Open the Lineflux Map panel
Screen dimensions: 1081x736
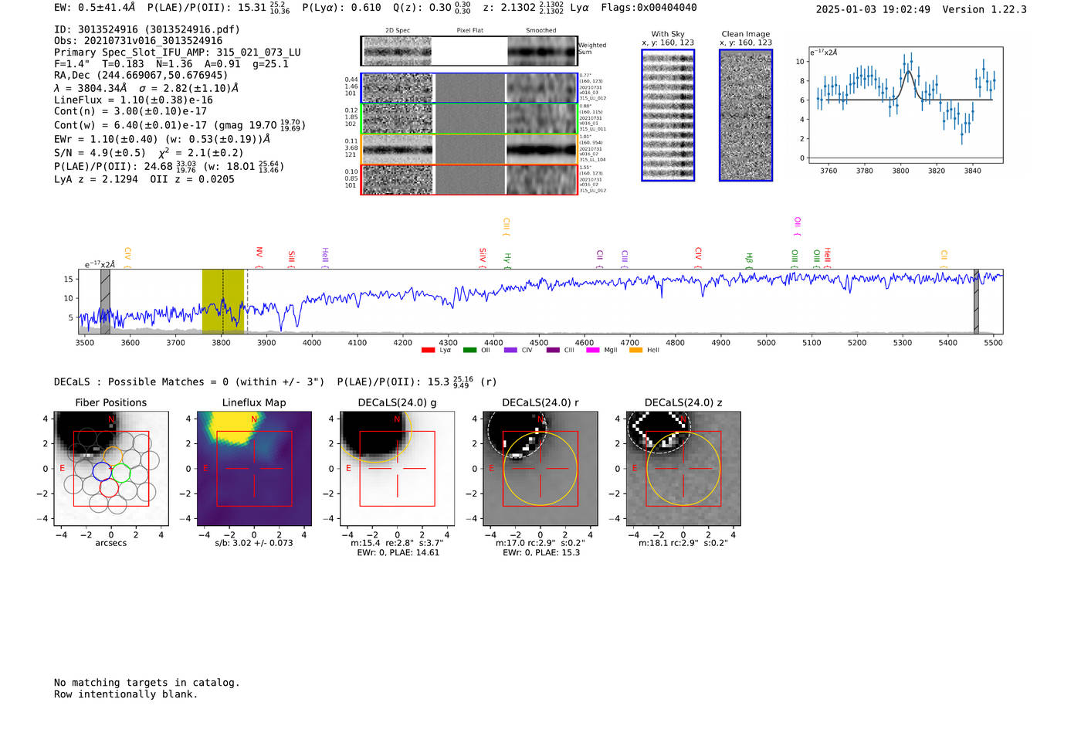click(x=254, y=469)
